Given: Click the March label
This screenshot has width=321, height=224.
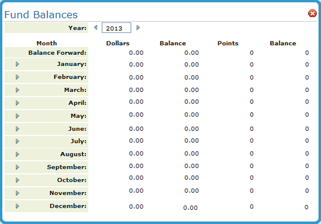Looking at the screenshot, I should point(75,90).
